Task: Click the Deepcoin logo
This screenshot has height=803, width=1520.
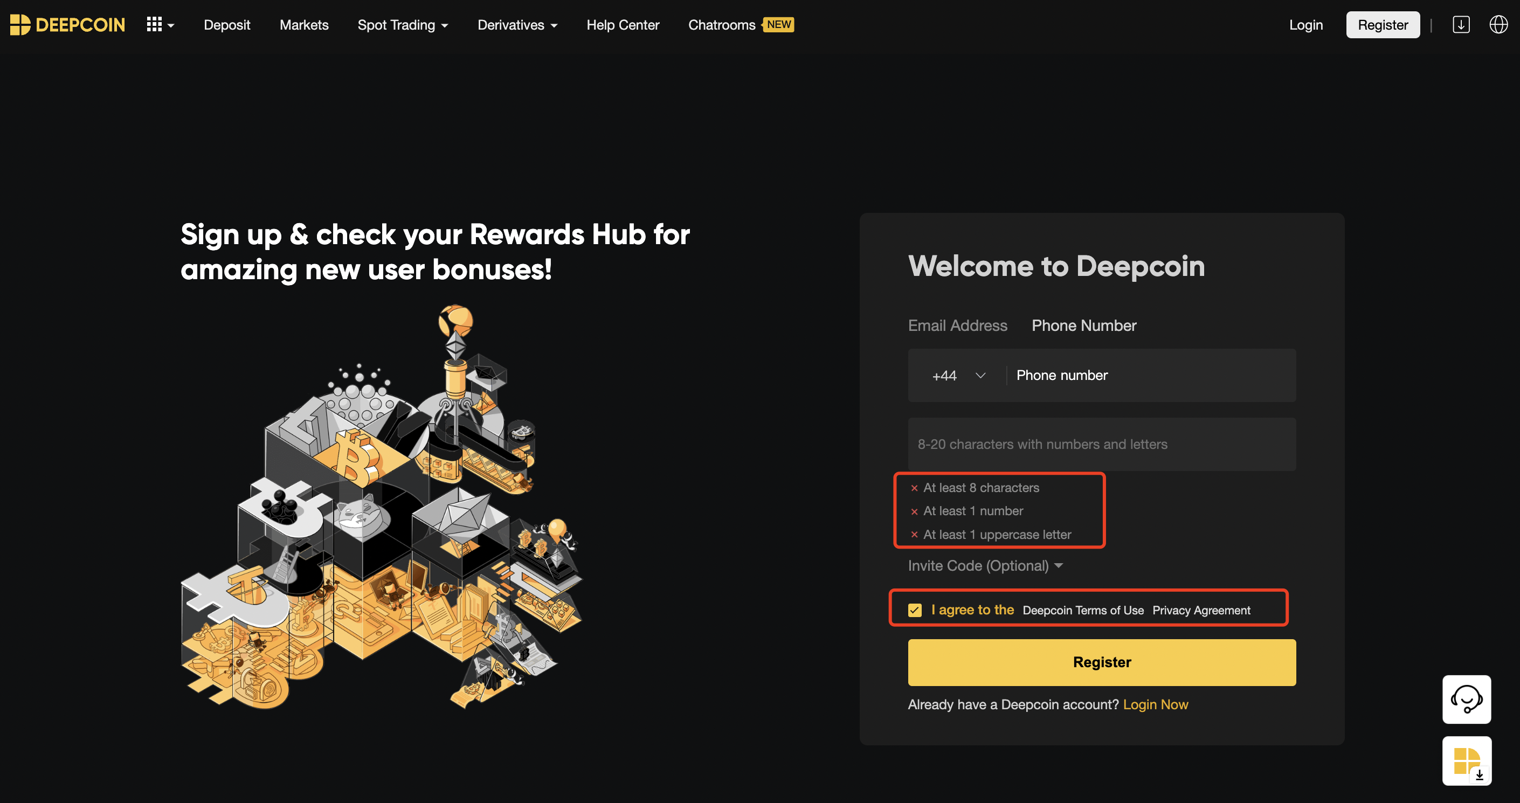Action: [x=67, y=25]
